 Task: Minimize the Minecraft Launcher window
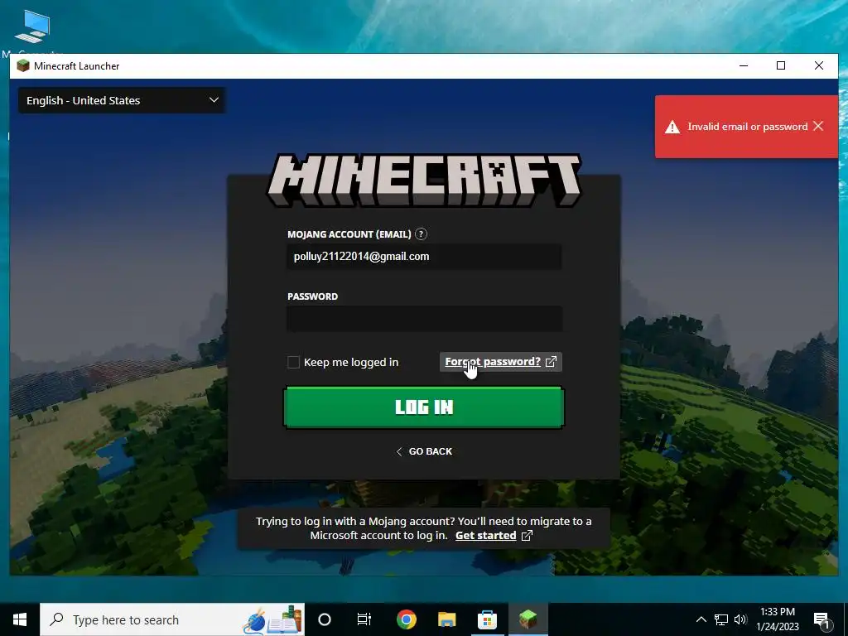pyautogui.click(x=744, y=66)
